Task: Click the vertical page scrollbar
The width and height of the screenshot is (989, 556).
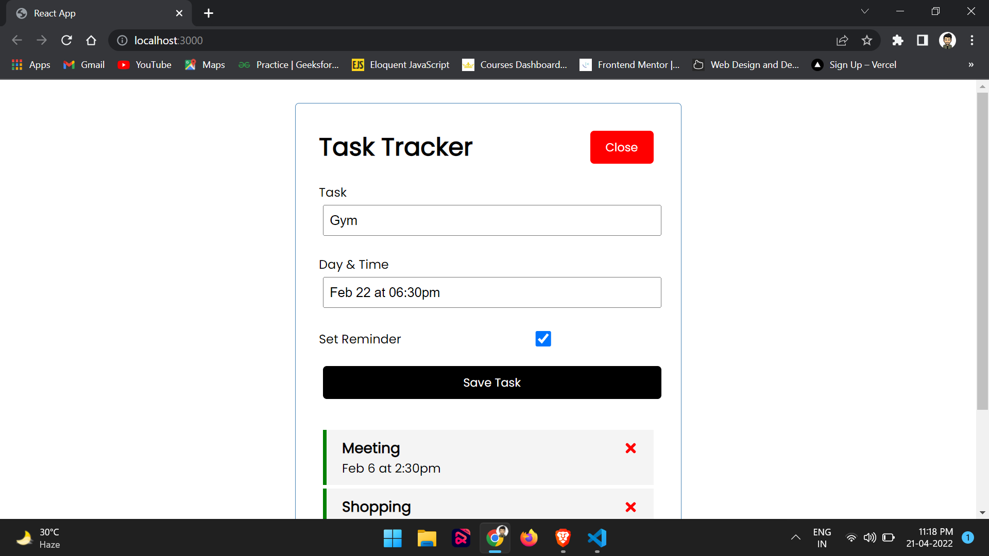Action: tap(982, 252)
